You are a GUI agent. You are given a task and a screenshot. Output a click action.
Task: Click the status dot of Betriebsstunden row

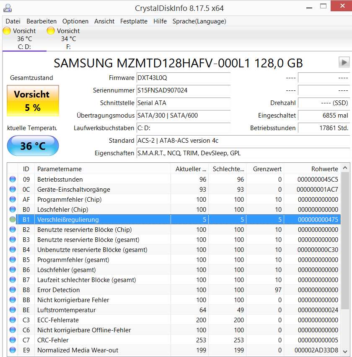(13, 179)
